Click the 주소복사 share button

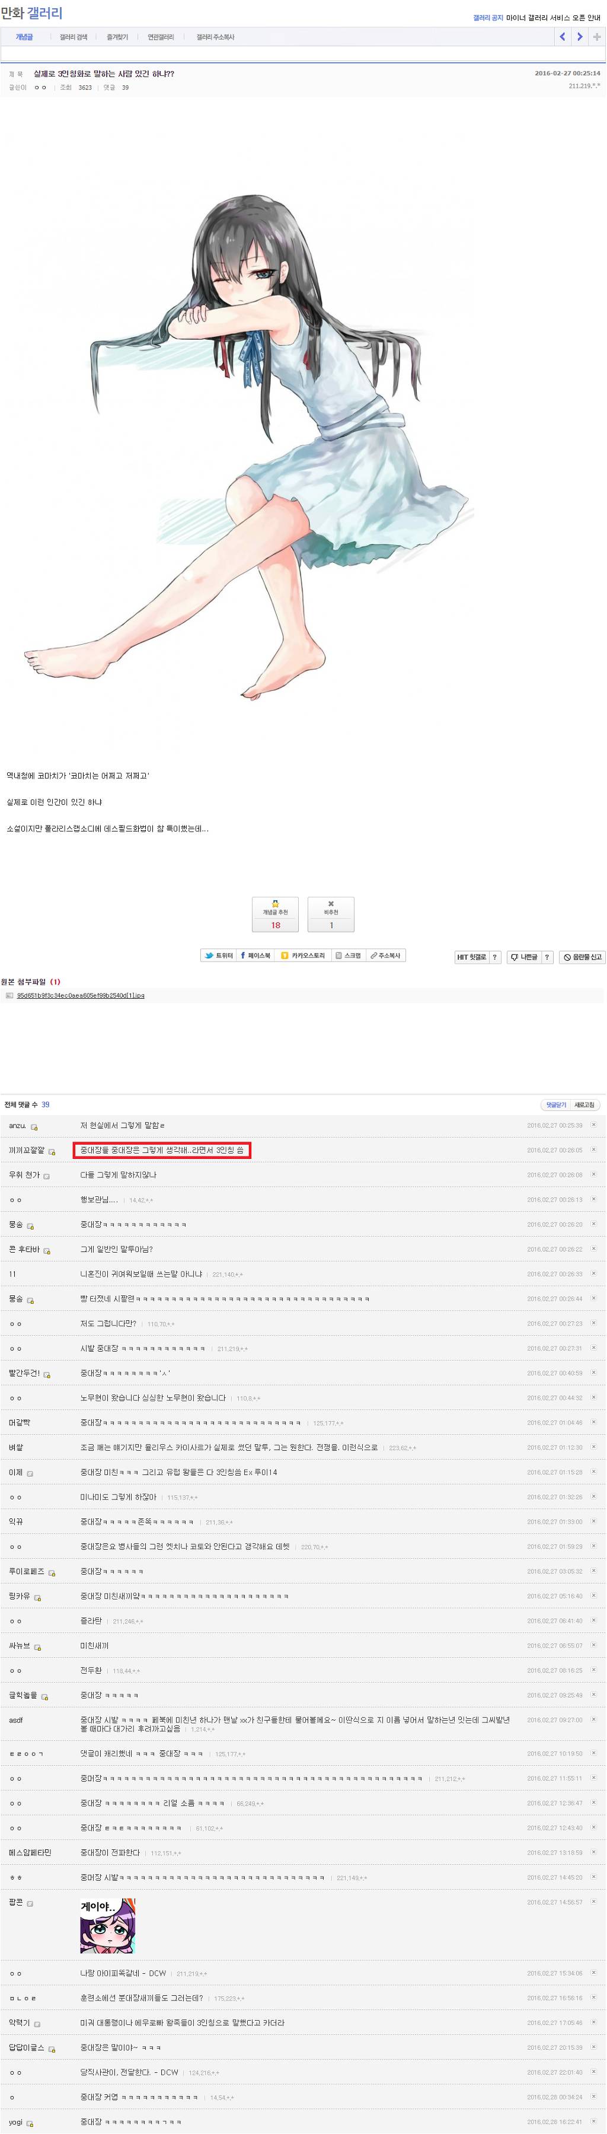pyautogui.click(x=385, y=955)
